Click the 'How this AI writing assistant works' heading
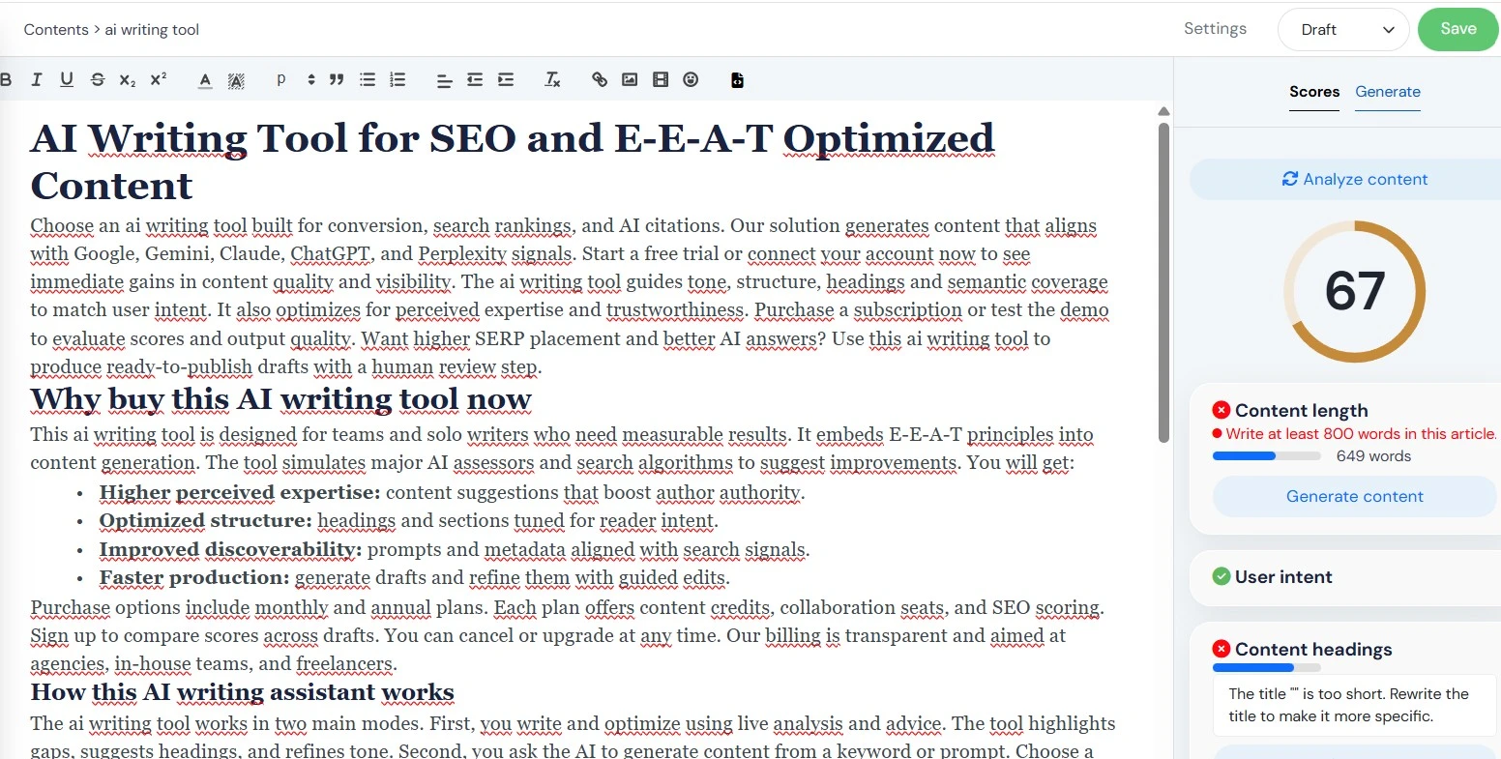The height and width of the screenshot is (759, 1501). pos(243,692)
